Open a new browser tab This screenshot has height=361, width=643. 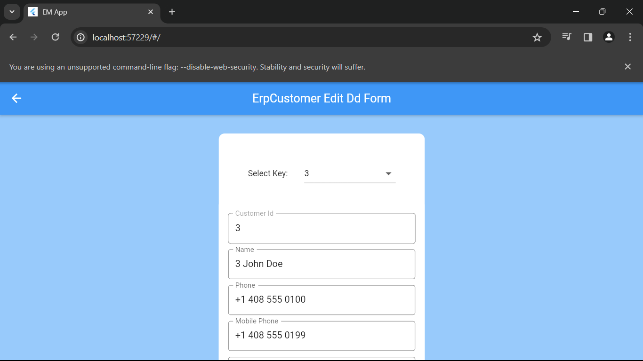(172, 12)
